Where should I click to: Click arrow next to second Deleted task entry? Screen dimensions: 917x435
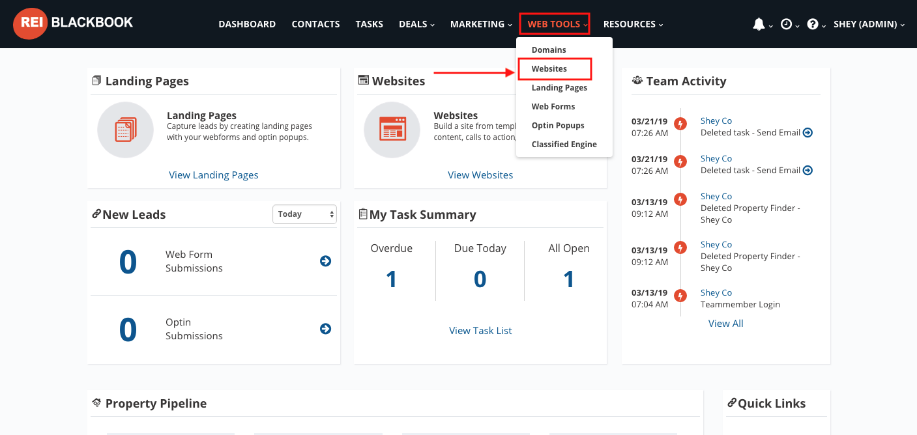pyautogui.click(x=808, y=170)
